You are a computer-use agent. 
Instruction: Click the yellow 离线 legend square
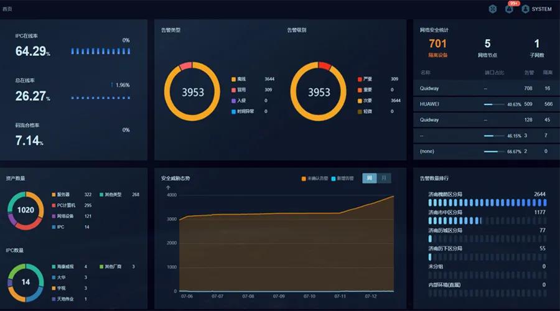click(234, 80)
